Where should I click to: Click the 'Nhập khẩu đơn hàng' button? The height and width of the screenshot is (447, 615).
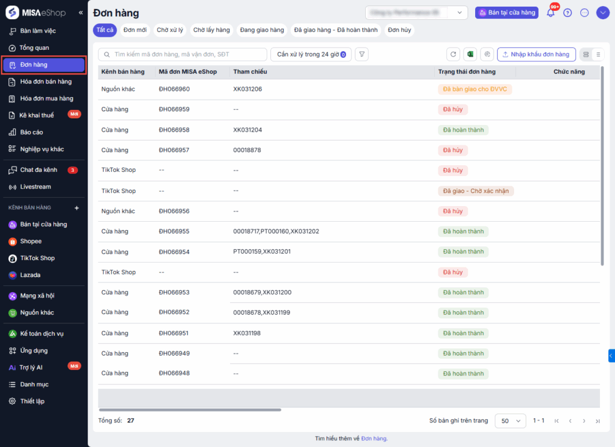(x=536, y=55)
